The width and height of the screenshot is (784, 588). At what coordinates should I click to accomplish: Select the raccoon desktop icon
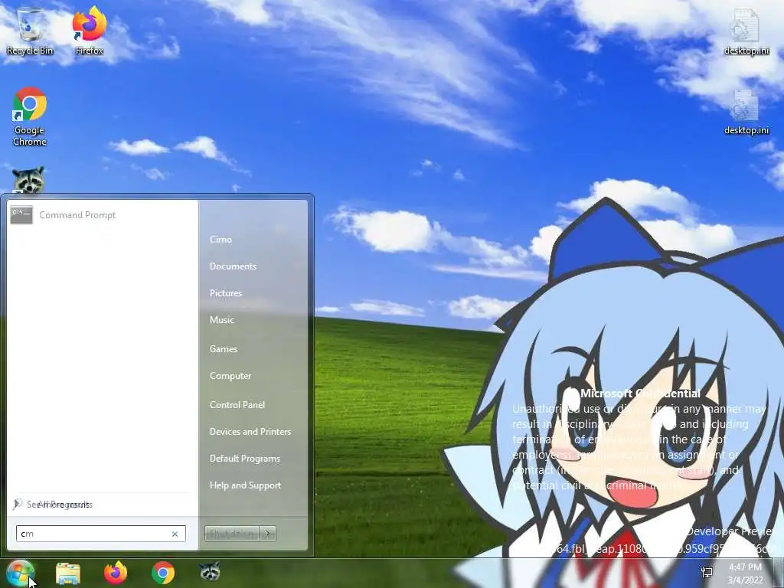[x=28, y=180]
